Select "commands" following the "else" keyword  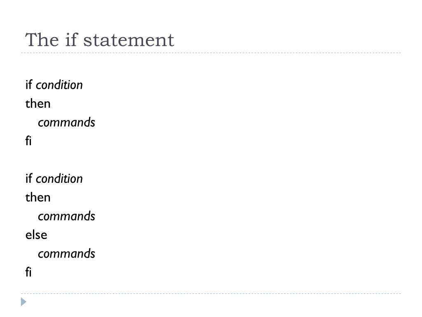pyautogui.click(x=66, y=254)
